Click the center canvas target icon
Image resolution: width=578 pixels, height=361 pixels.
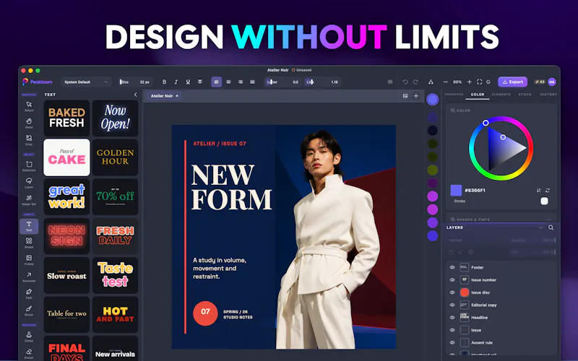click(488, 82)
